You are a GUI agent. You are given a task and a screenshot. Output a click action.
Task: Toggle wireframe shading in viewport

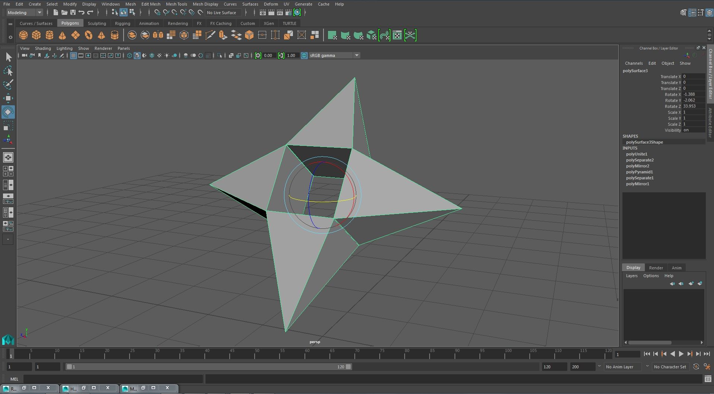(x=129, y=55)
